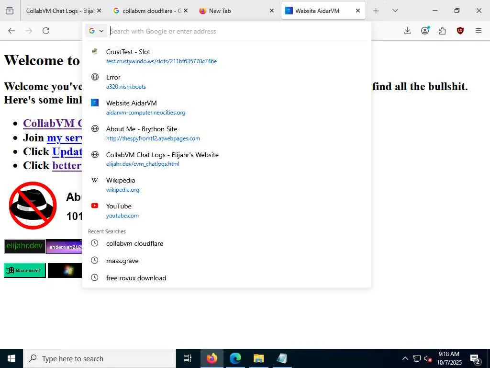
Task: Switch to CollabVM Chat Logs tab
Action: tap(60, 11)
